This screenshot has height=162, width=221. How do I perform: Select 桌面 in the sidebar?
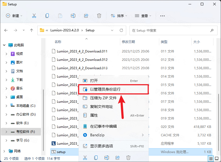coord(19,97)
